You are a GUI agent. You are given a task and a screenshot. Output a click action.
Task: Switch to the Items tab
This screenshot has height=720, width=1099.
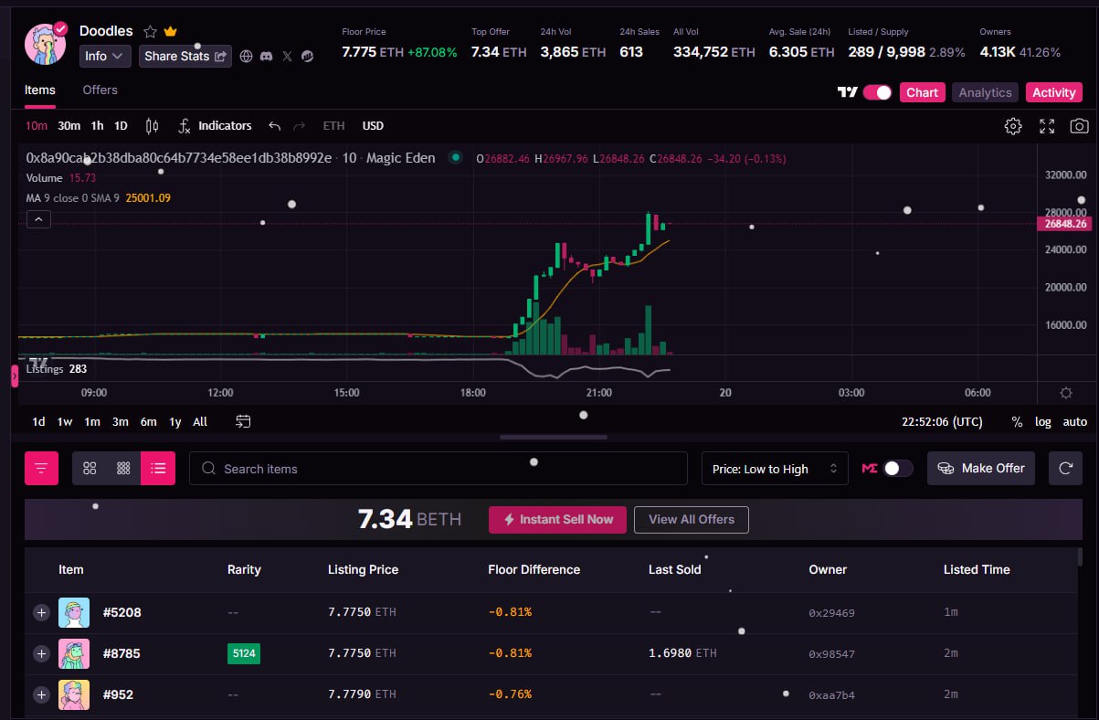coord(40,90)
